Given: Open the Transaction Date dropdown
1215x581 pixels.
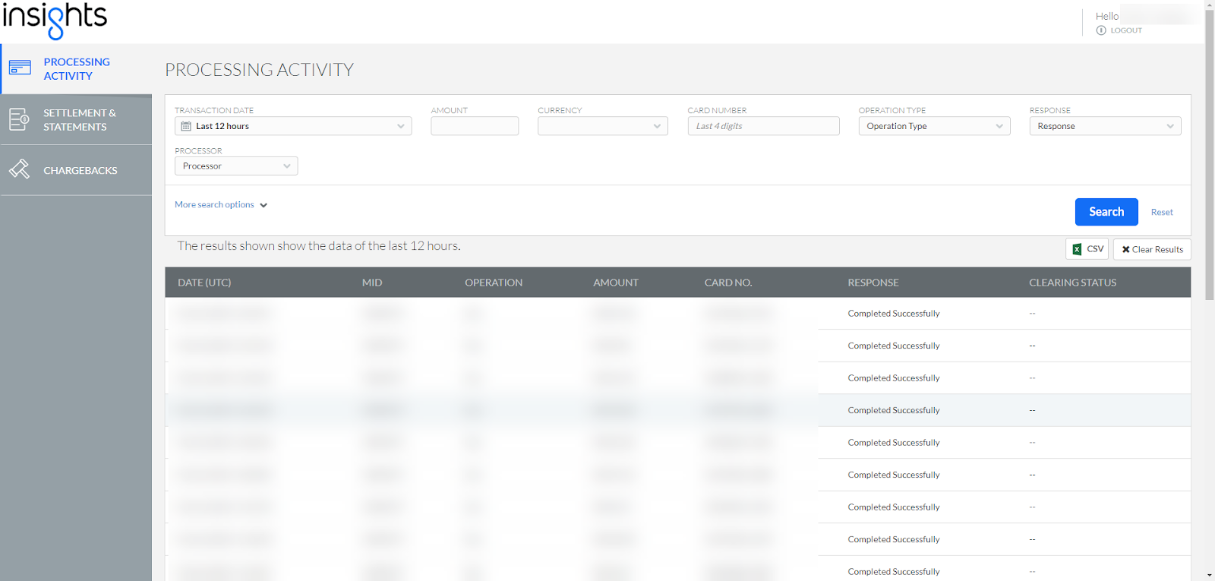Looking at the screenshot, I should coord(293,126).
